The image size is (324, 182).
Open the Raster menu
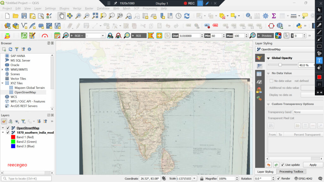click(89, 9)
